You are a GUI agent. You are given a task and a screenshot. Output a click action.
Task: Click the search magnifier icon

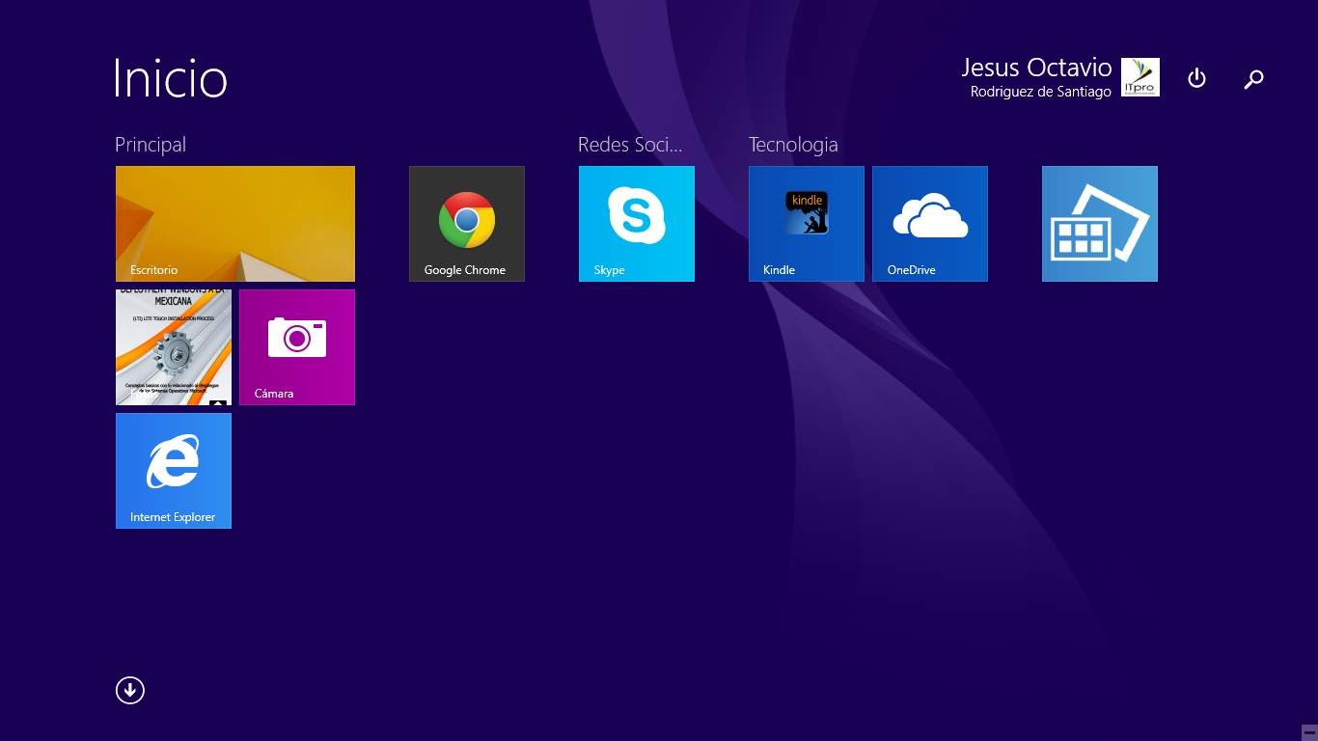coord(1253,79)
